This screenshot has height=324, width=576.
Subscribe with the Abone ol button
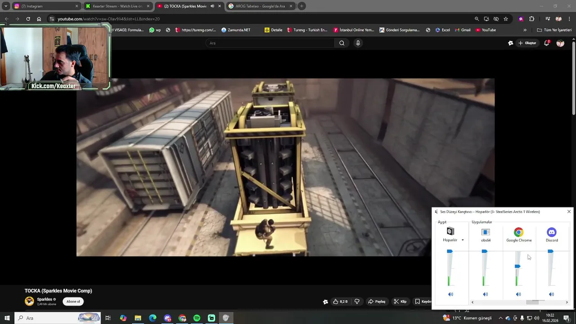tap(73, 301)
